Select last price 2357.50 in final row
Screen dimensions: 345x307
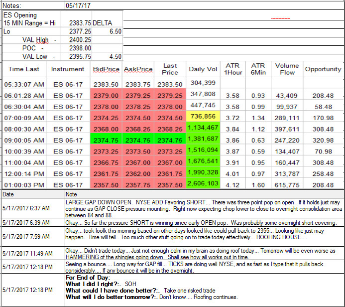(170, 183)
